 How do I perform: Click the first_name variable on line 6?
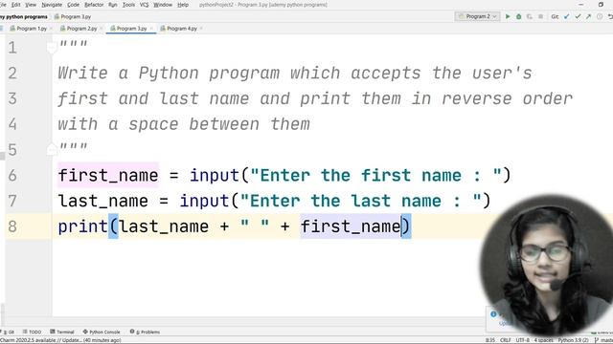click(x=108, y=176)
